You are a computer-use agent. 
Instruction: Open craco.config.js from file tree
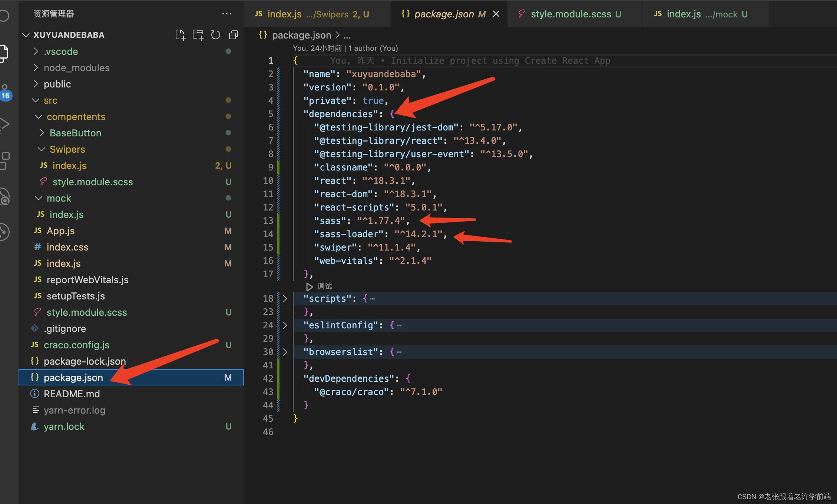pyautogui.click(x=76, y=345)
